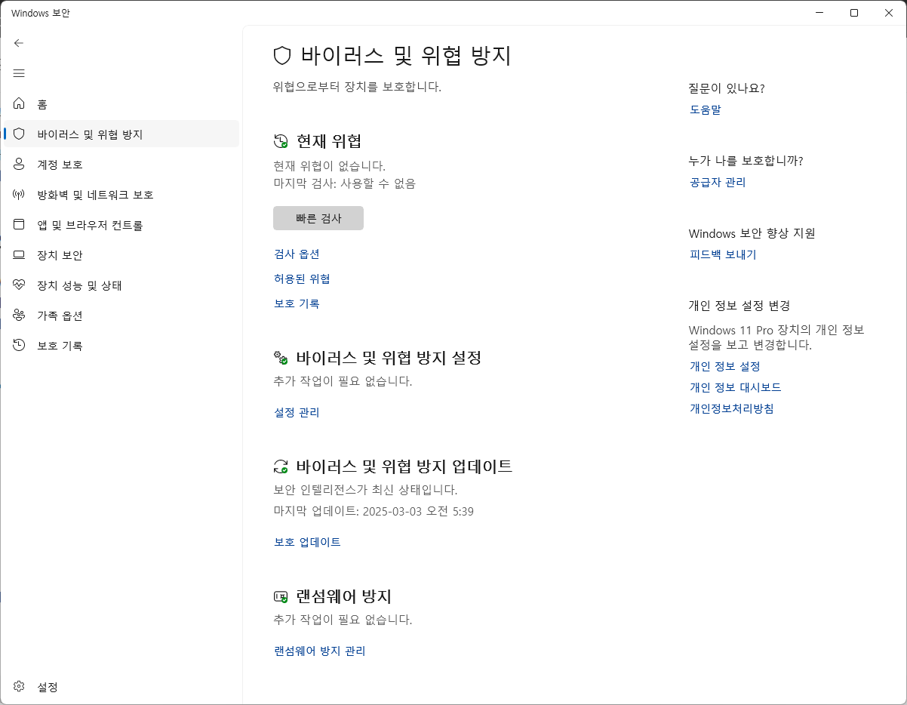The image size is (907, 705).
Task: Open 랜섬웨어 방지 관리
Action: tap(319, 651)
